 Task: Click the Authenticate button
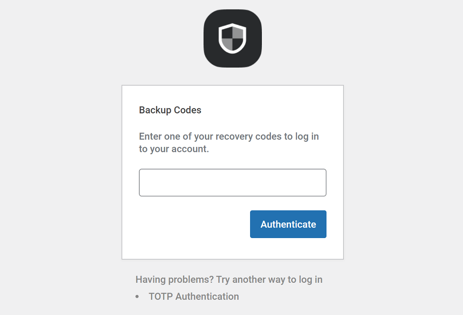pyautogui.click(x=288, y=224)
